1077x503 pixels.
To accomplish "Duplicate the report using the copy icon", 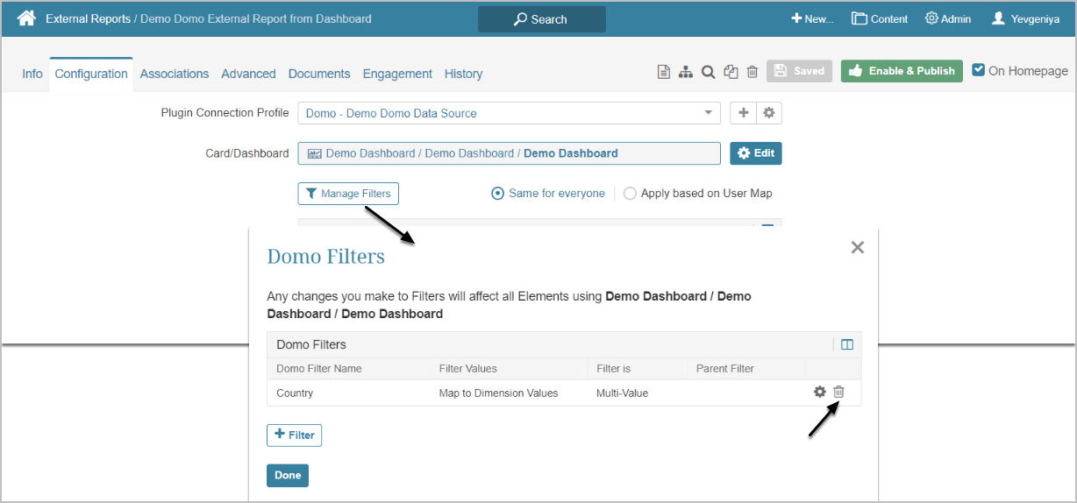I will click(731, 72).
